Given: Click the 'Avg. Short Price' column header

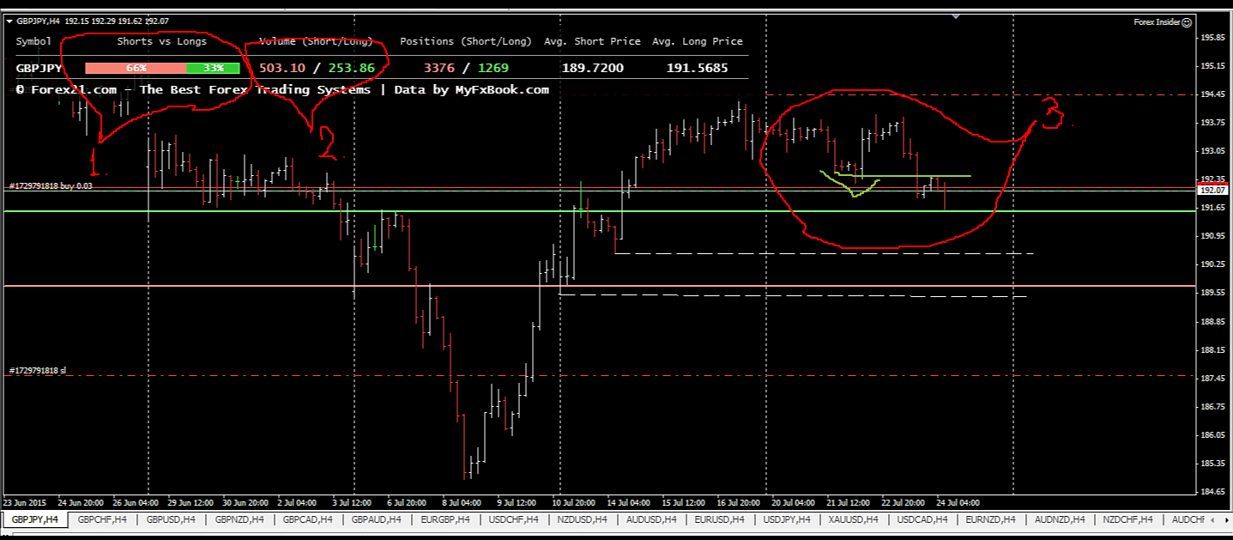Looking at the screenshot, I should click(x=595, y=41).
